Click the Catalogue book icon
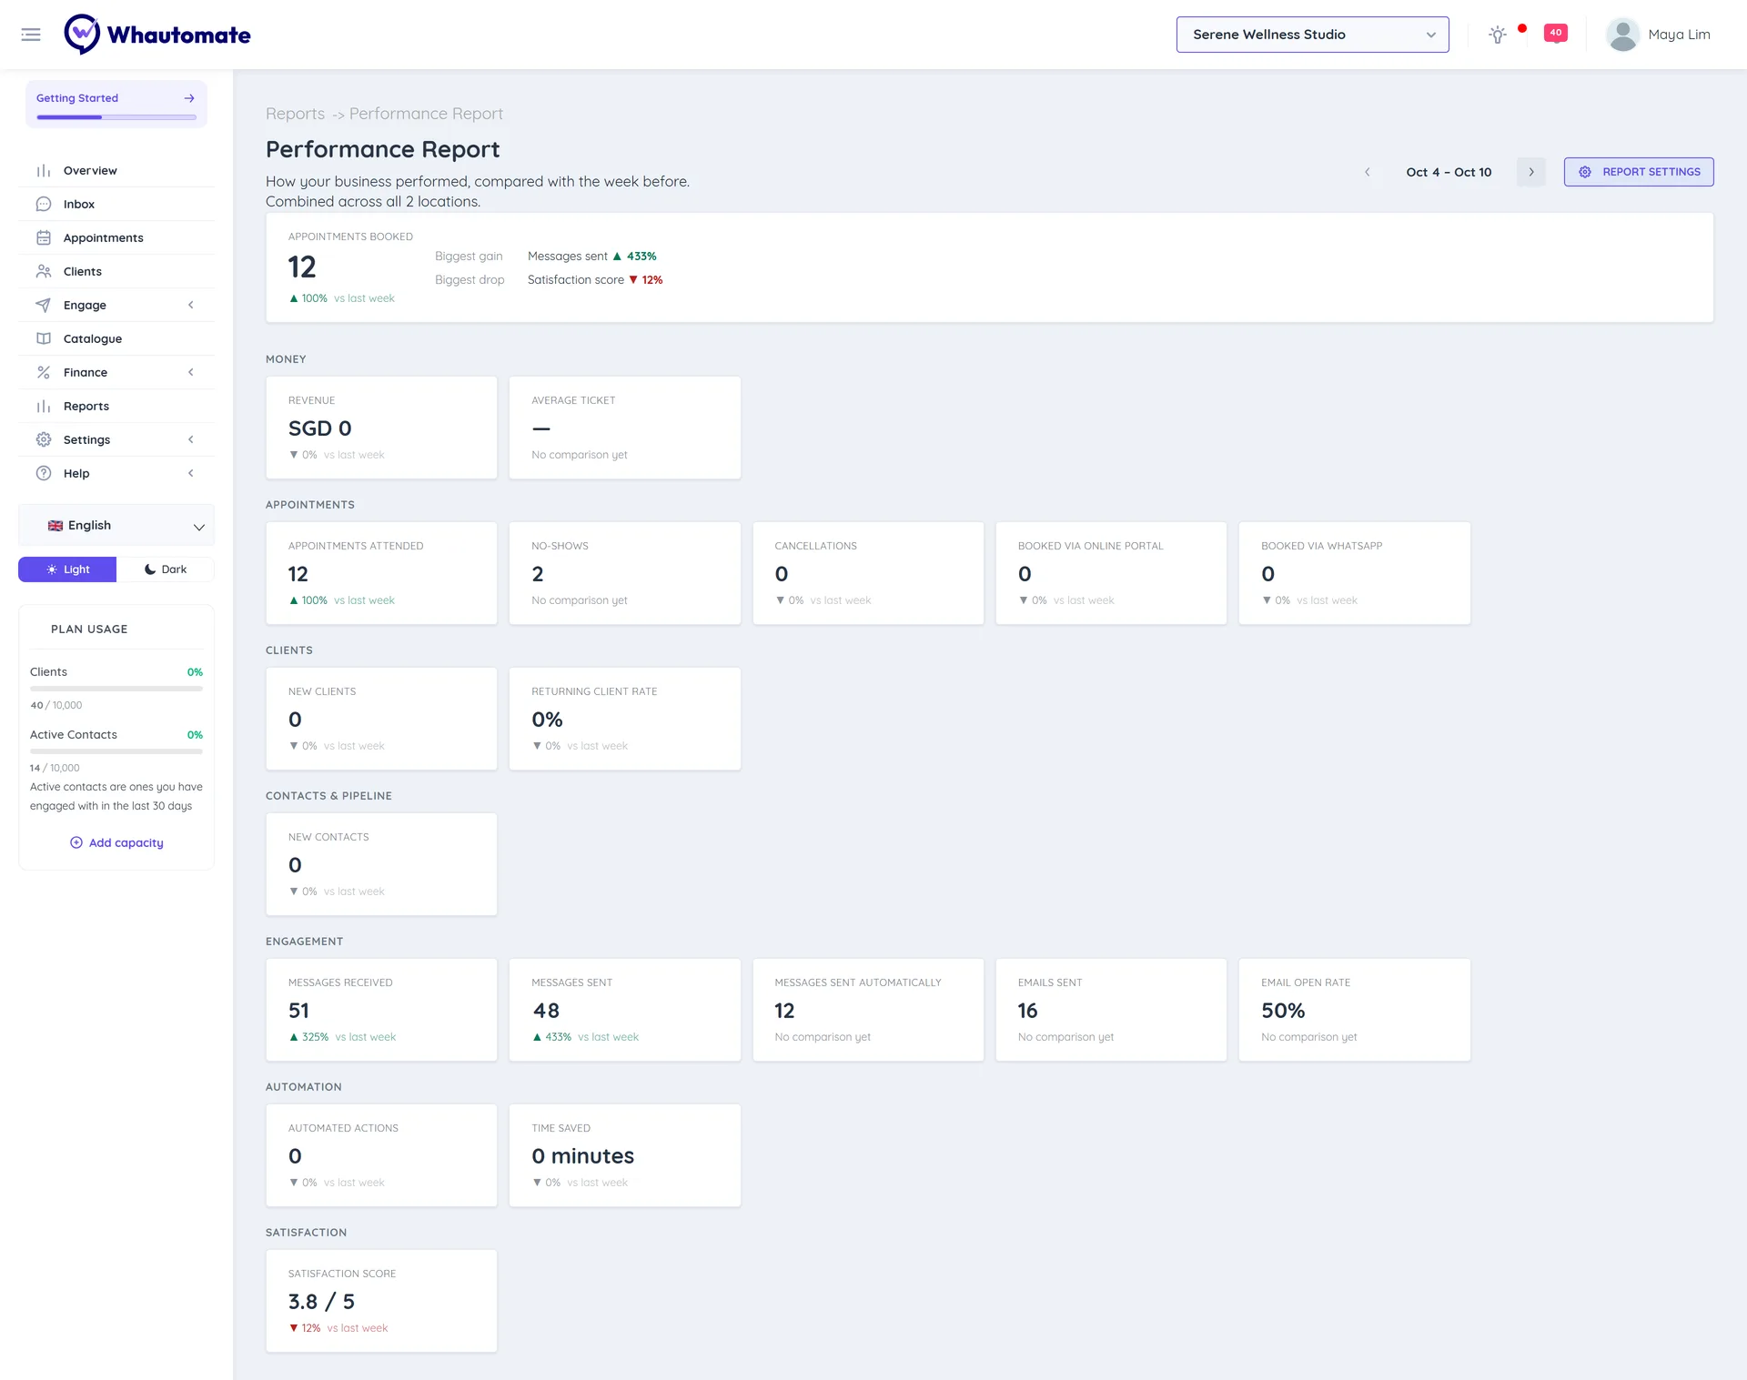Image resolution: width=1747 pixels, height=1380 pixels. [x=44, y=339]
